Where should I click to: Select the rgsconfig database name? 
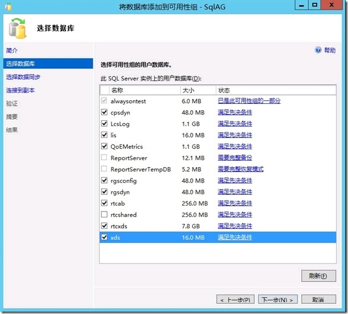pyautogui.click(x=124, y=181)
